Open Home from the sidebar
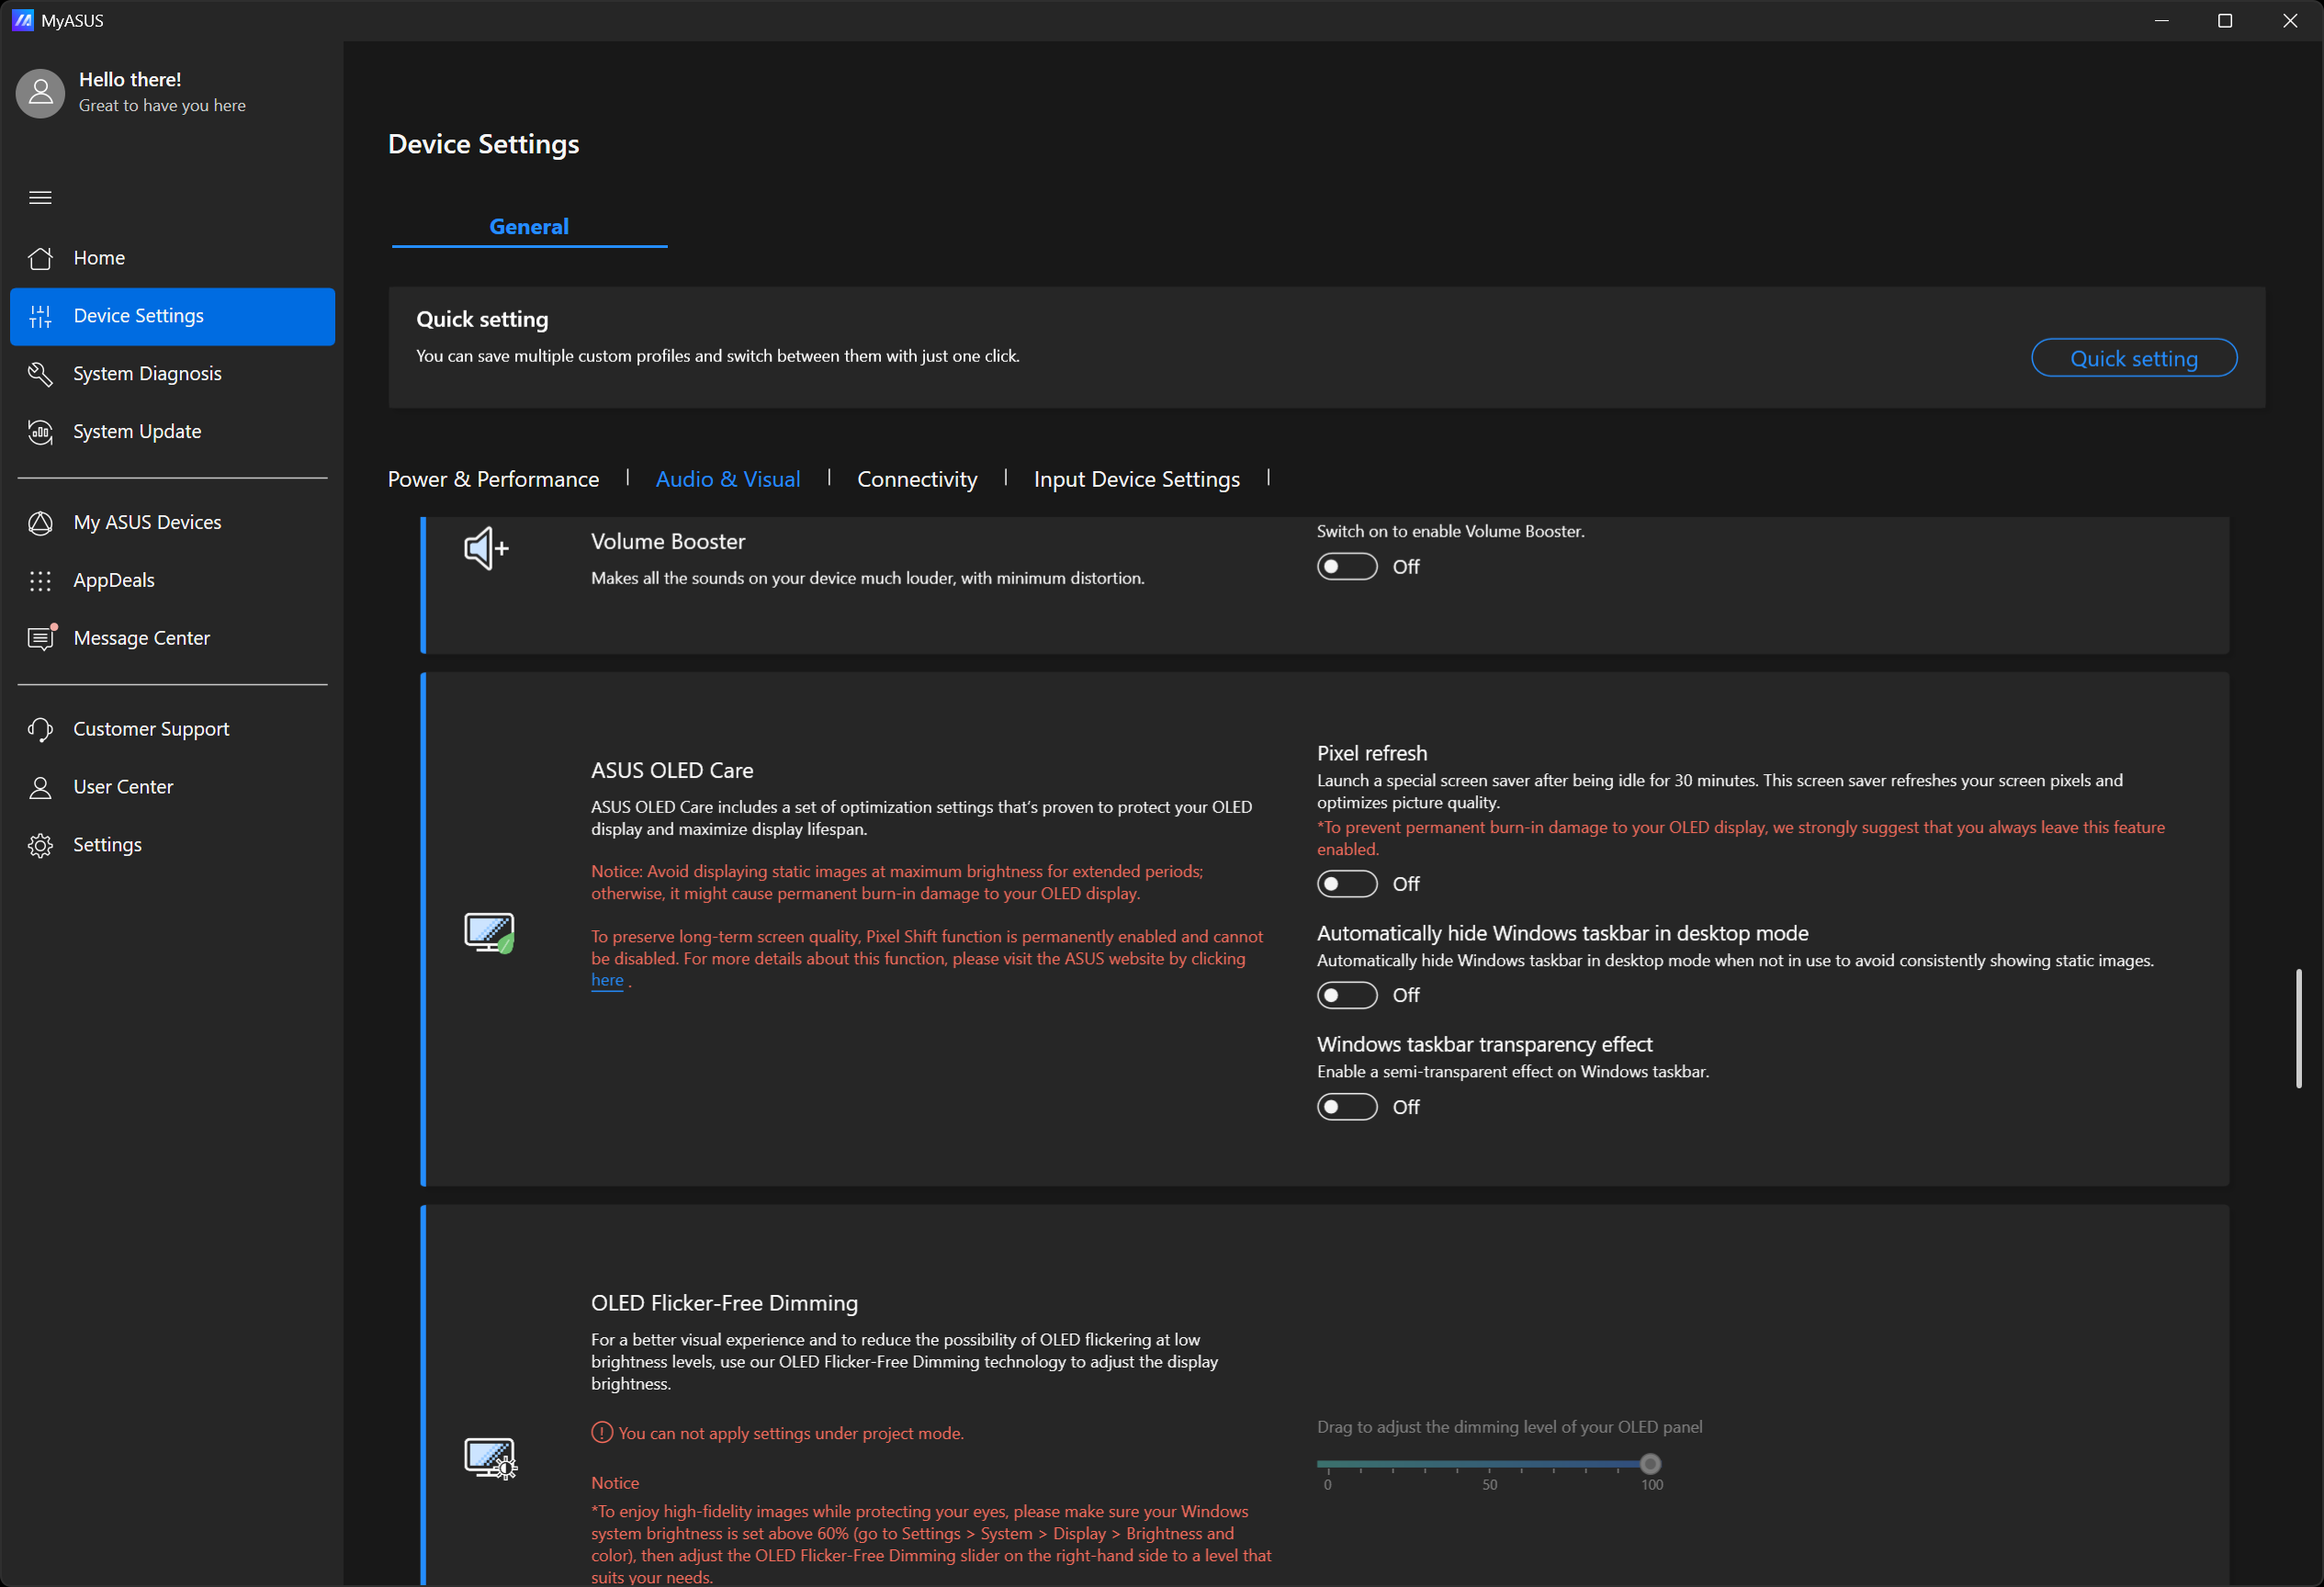This screenshot has height=1587, width=2324. point(98,258)
